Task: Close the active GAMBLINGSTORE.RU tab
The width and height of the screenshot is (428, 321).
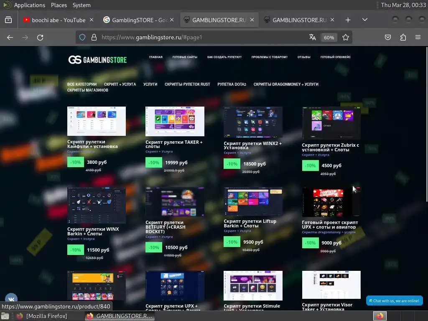Action: pos(252,20)
